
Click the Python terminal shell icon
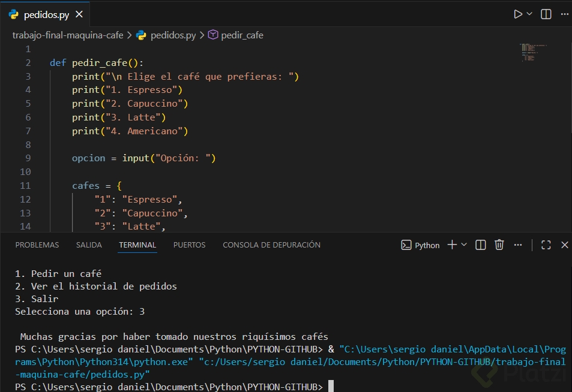(x=406, y=245)
